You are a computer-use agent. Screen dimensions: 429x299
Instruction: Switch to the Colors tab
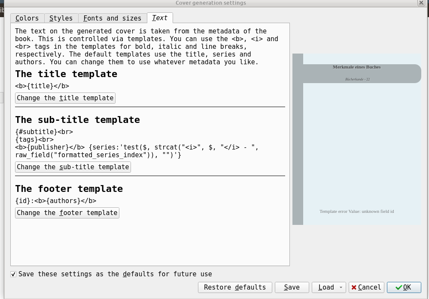(27, 18)
